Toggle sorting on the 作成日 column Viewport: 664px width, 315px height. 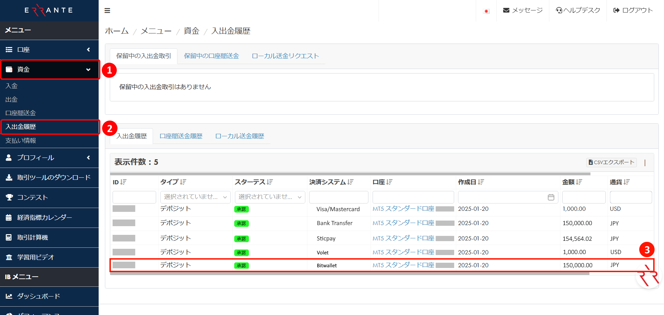point(481,182)
